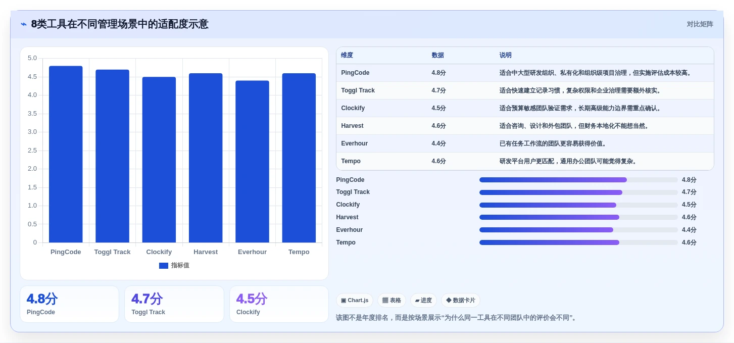Click the 数据 column header
Viewport: 734px width, 343px height.
[x=438, y=56]
